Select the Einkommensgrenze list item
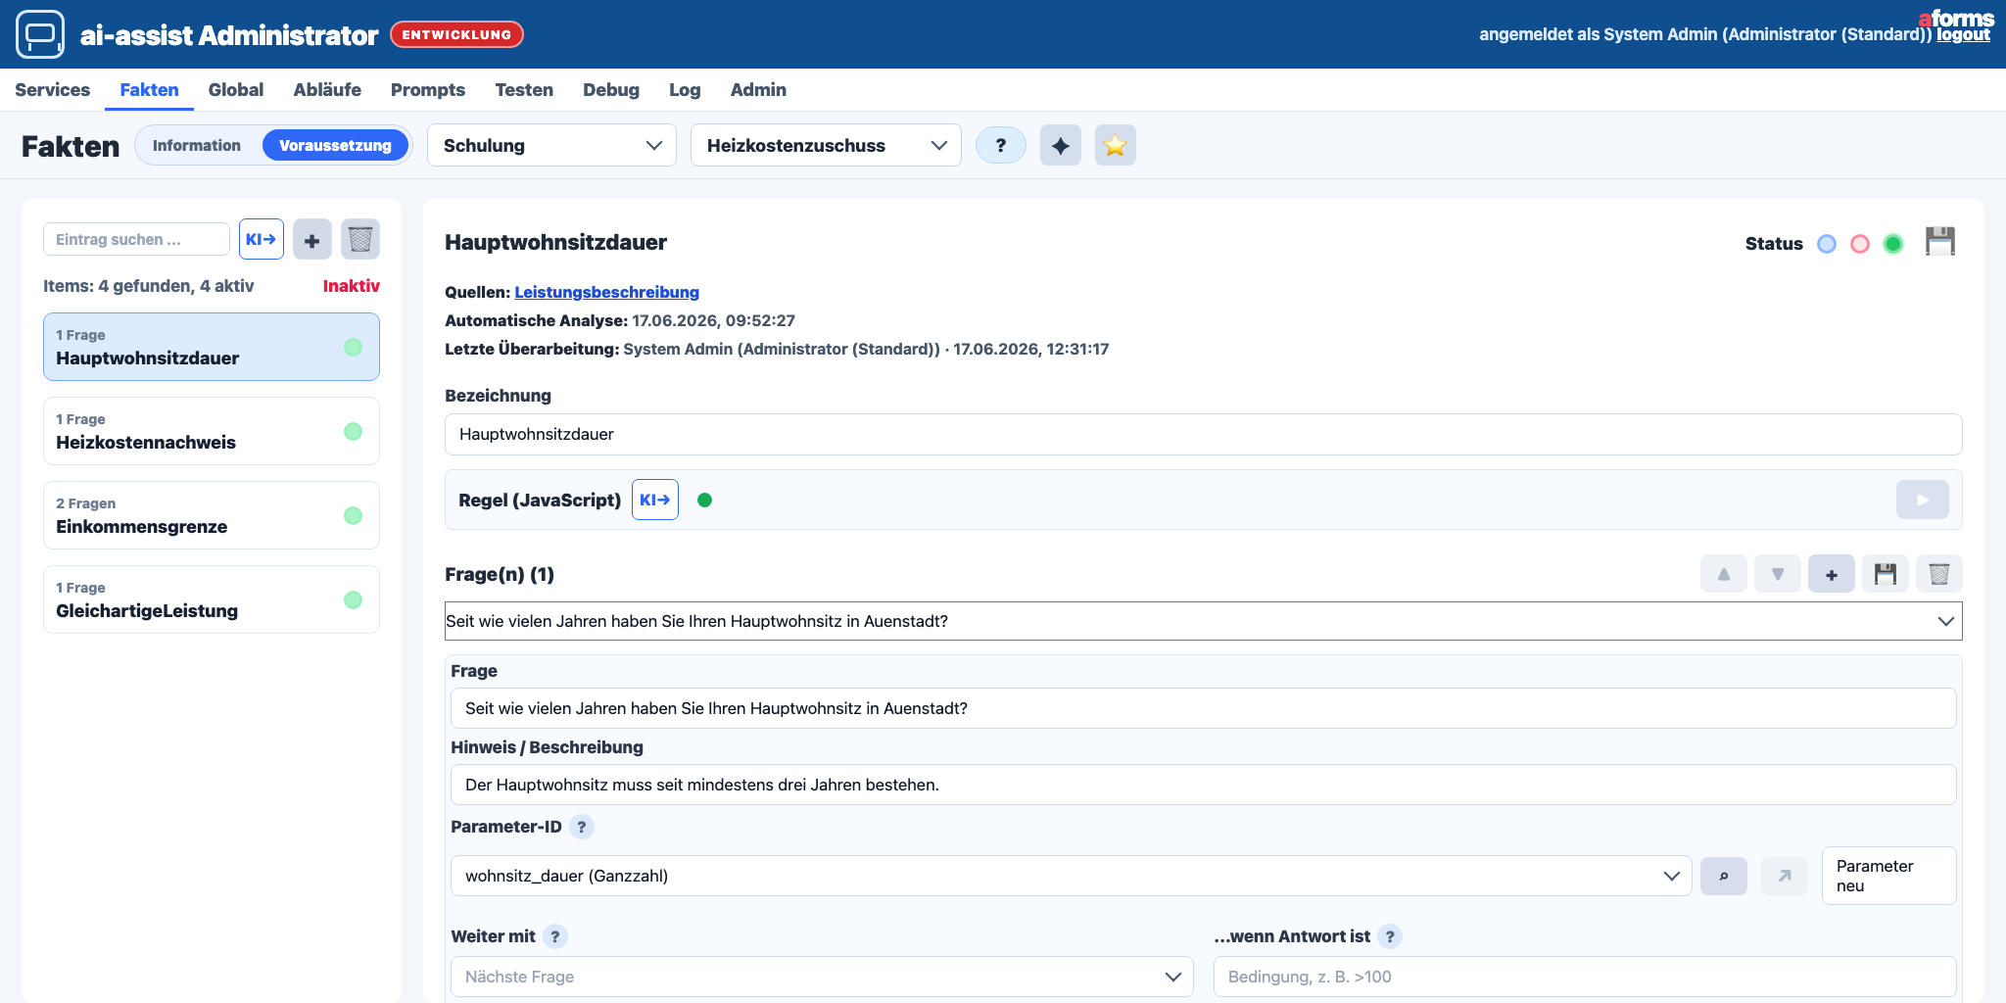Image resolution: width=2006 pixels, height=1003 pixels. pyautogui.click(x=212, y=515)
